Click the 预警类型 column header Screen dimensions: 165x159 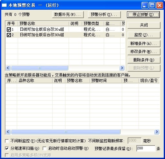[93, 24]
